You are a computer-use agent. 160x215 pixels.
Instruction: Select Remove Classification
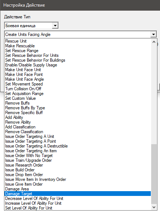coord(77,132)
